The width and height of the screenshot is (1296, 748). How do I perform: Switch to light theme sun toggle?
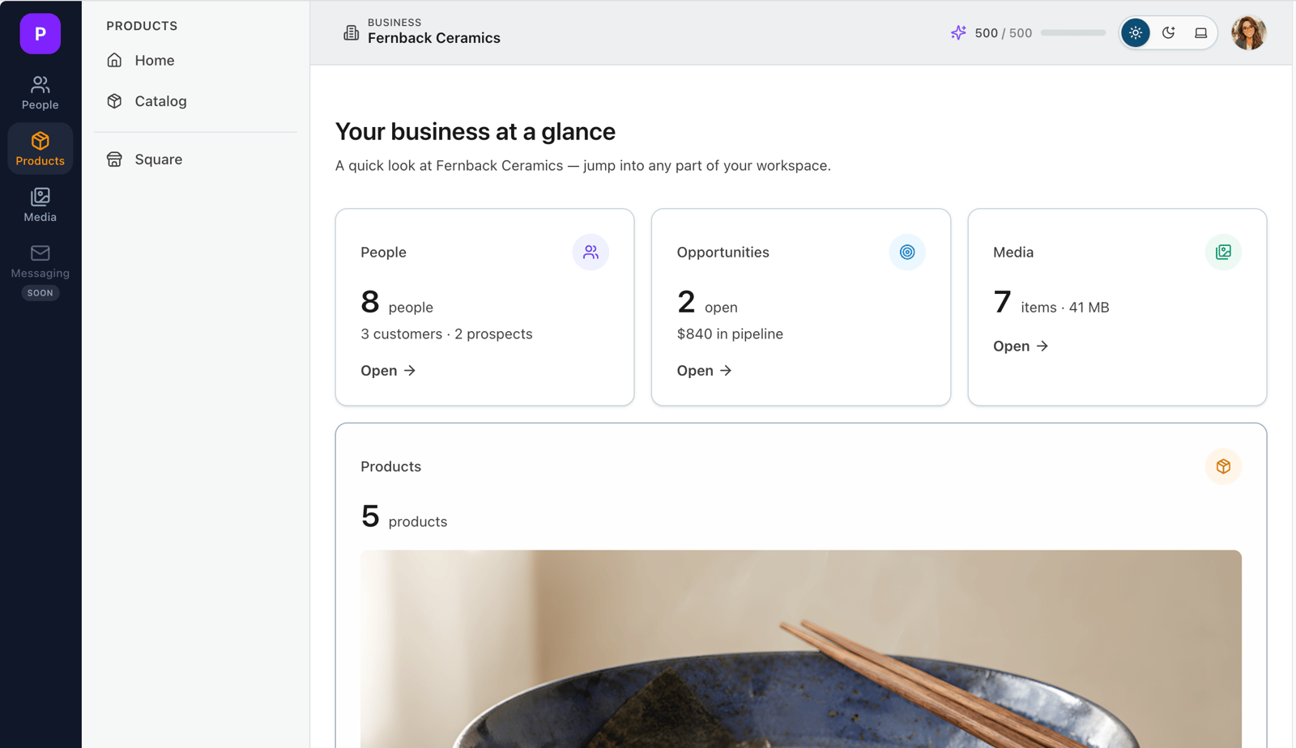click(x=1136, y=33)
